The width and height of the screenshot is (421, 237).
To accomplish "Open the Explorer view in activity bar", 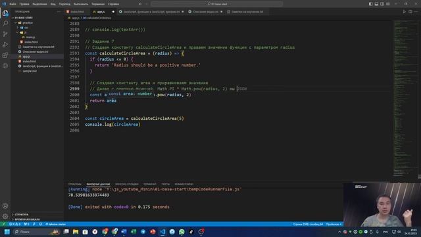I will coord(5,13).
